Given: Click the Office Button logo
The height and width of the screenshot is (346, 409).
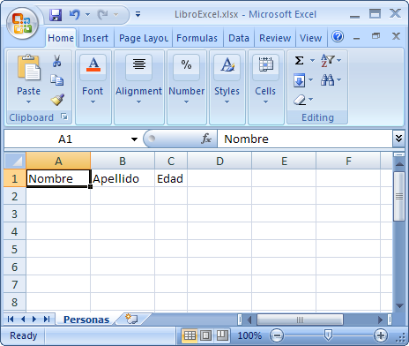Looking at the screenshot, I should click(x=22, y=24).
